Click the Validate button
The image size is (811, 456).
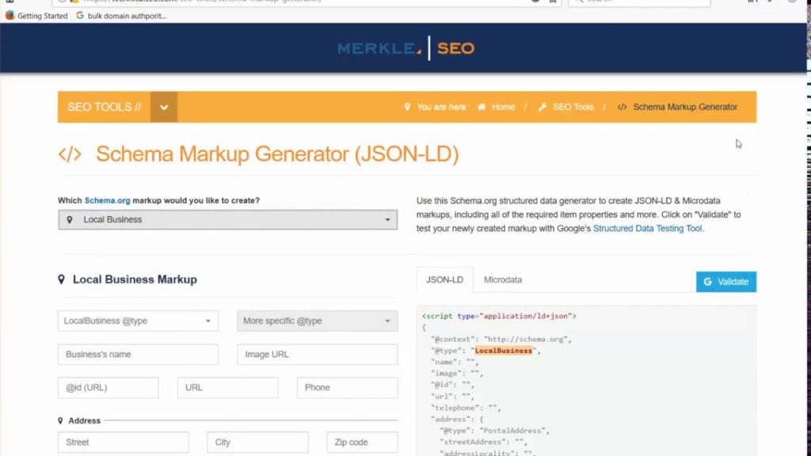pos(726,282)
